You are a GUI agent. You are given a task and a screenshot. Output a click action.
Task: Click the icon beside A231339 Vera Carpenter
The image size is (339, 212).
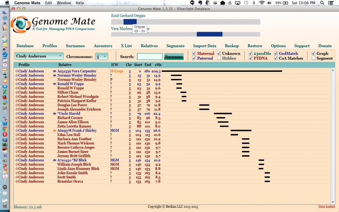55,71
